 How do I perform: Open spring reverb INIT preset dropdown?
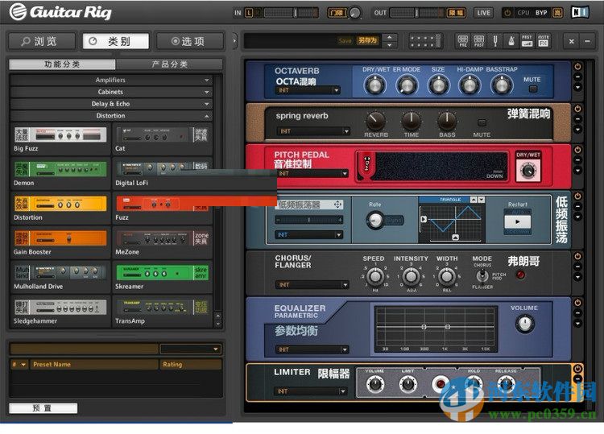(x=313, y=131)
